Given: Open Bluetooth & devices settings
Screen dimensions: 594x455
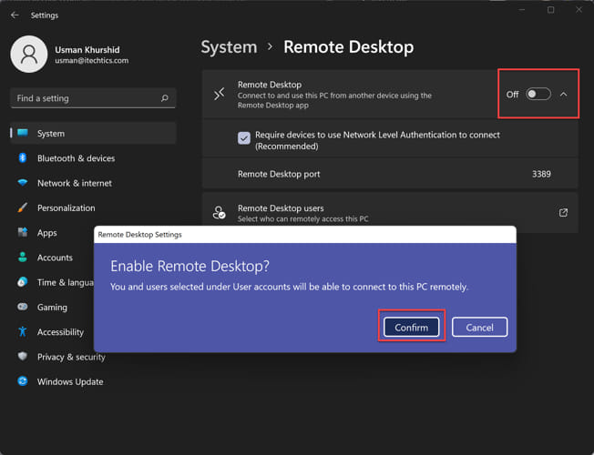Looking at the screenshot, I should click(93, 158).
